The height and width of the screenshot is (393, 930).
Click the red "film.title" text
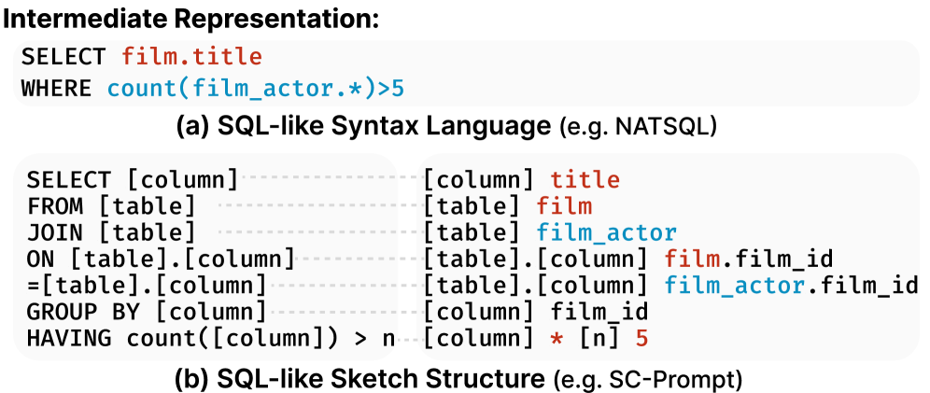(x=191, y=57)
